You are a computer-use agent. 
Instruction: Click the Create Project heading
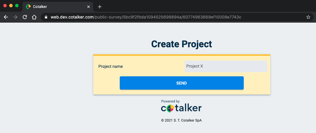(181, 44)
